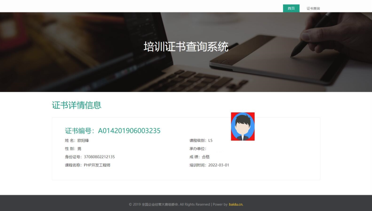
Task: Select the certificate number A014201906003235
Action: (x=130, y=131)
